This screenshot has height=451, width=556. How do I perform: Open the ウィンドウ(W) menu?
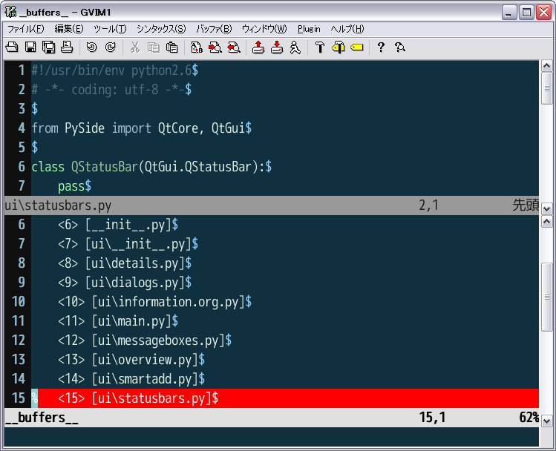tap(264, 29)
